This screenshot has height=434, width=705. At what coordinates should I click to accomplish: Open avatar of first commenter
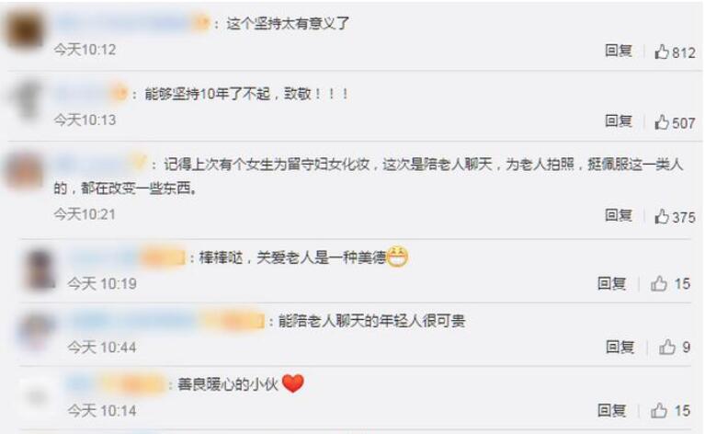25,29
